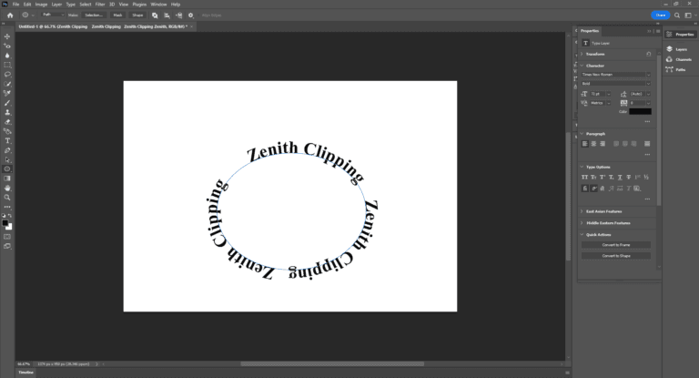
Task: Open the Path arrangement icon
Action: pos(178,15)
